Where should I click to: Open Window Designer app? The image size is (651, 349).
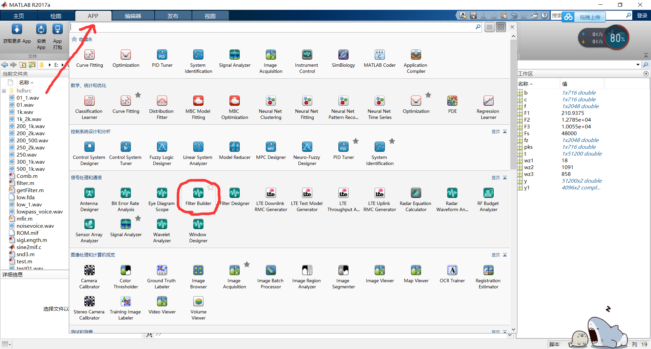198,231
